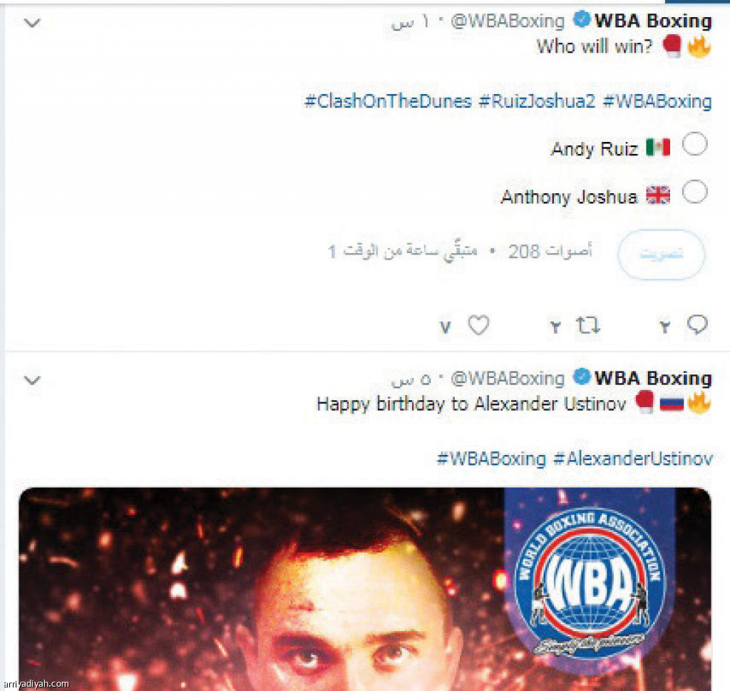Open #WBABoxing hashtag in birthday tweet

point(491,459)
